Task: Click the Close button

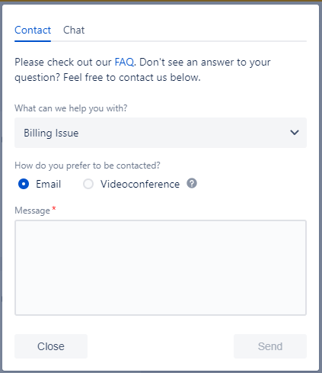Action: click(51, 346)
